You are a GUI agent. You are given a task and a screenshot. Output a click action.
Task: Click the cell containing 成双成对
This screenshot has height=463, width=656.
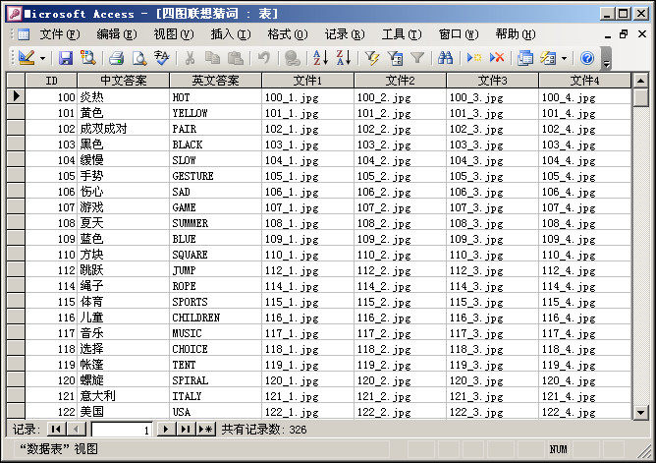click(x=124, y=128)
